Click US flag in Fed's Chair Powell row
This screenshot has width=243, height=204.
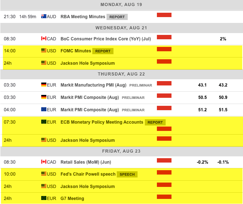pos(44,174)
